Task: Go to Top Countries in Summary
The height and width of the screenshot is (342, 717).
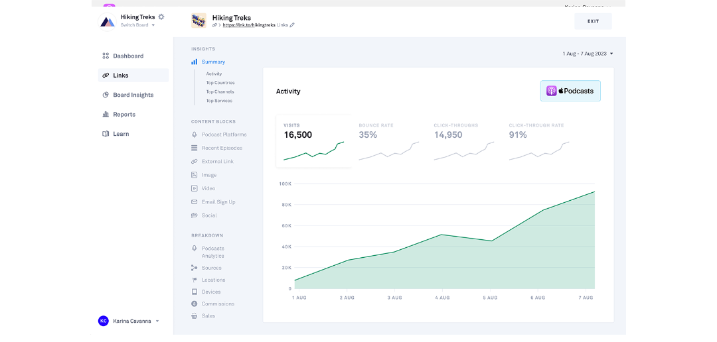Action: (x=220, y=83)
